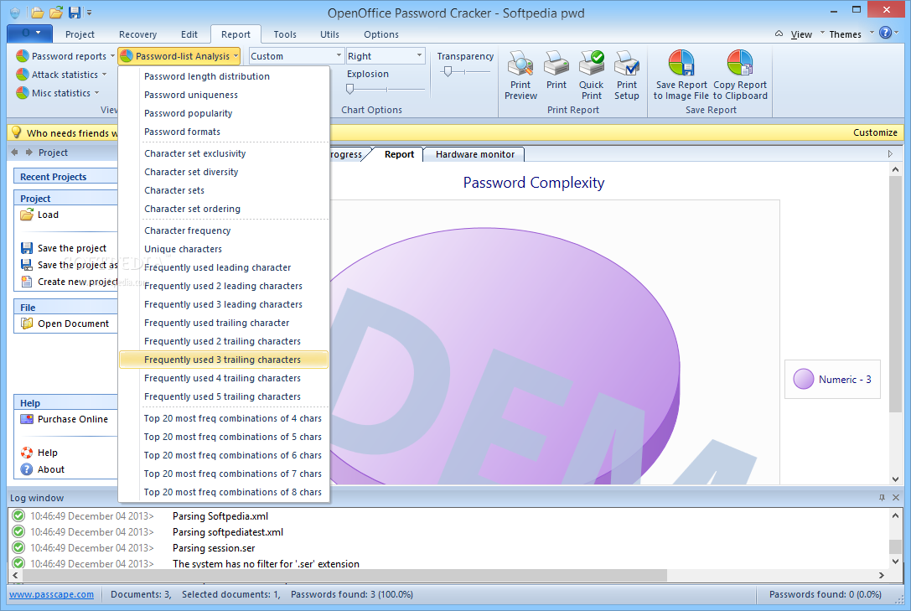The height and width of the screenshot is (611, 911).
Task: Click the Explosion slider handle
Action: coord(349,89)
